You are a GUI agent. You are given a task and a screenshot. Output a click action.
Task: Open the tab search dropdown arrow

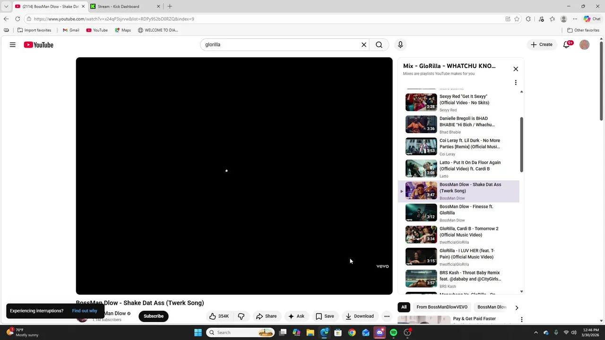(6, 7)
